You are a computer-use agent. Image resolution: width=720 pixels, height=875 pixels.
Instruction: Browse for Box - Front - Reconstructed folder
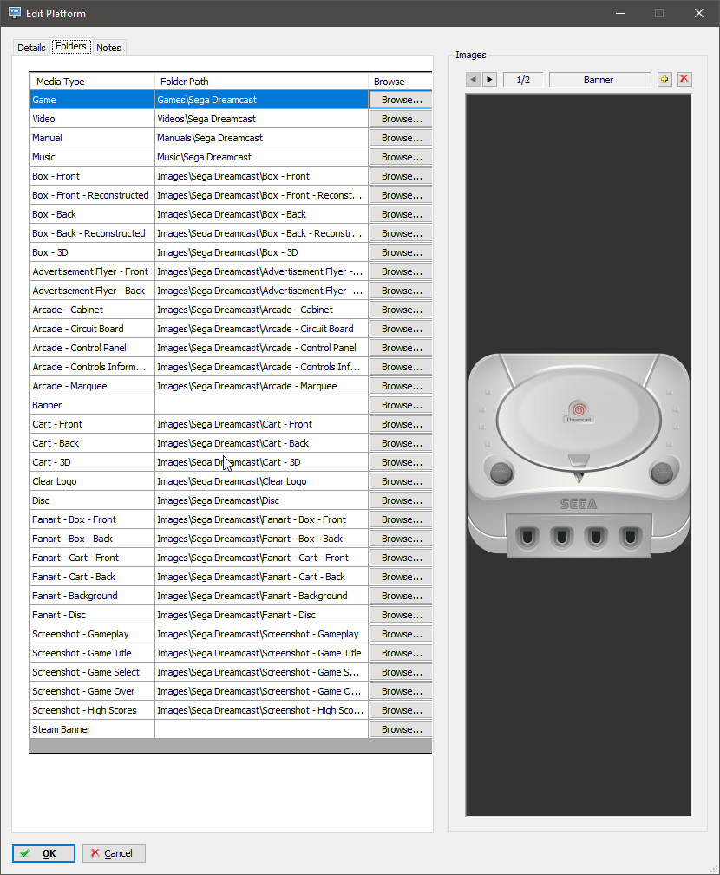[x=400, y=195]
